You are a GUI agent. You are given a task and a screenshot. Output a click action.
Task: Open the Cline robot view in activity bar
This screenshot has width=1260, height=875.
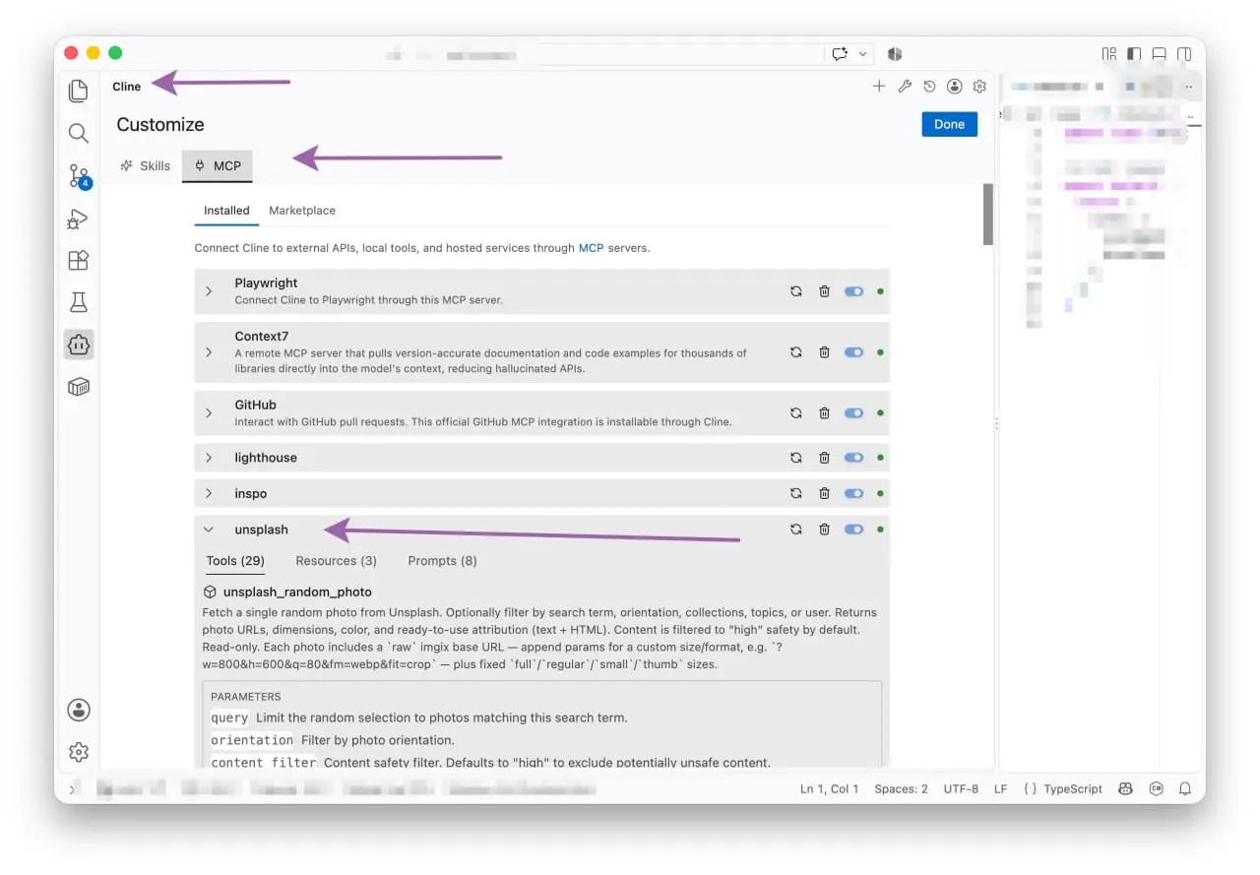pyautogui.click(x=79, y=344)
